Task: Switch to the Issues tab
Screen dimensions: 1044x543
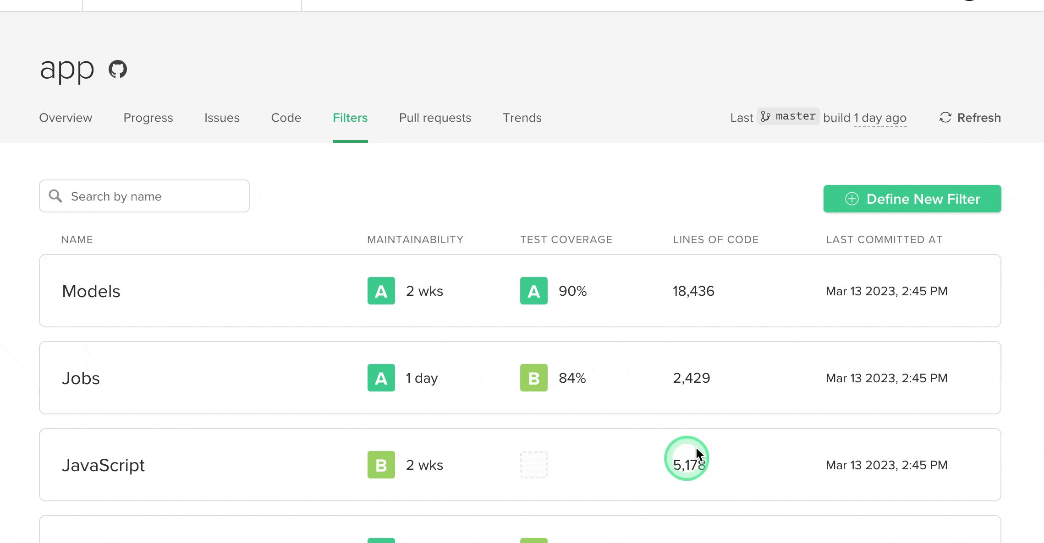Action: coord(222,118)
